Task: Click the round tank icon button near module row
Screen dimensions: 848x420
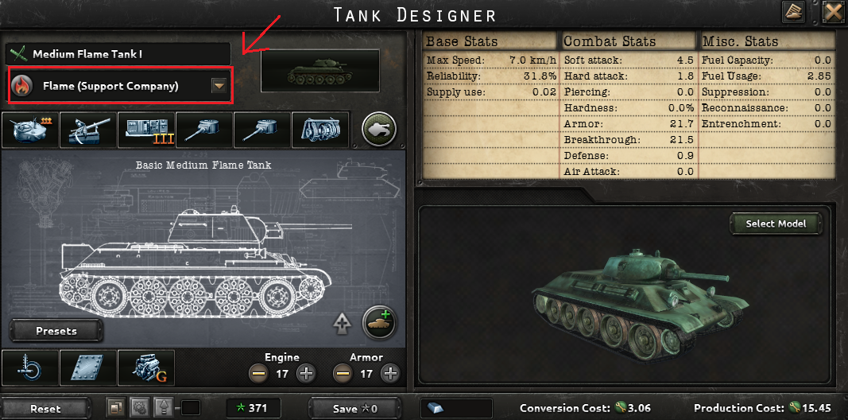Action: 379,130
